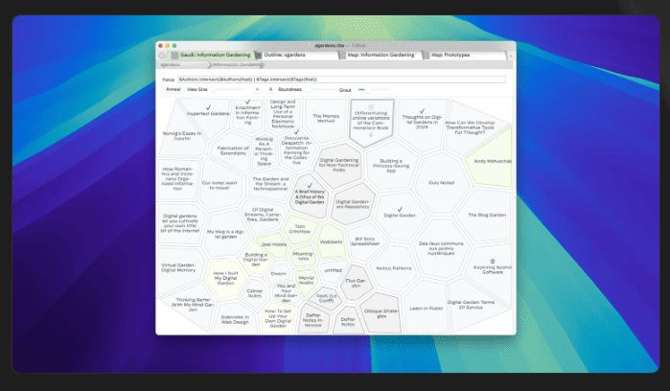Click the down arrow icon in the Commonplace Book tile
This screenshot has height=391, width=670.
[371, 134]
